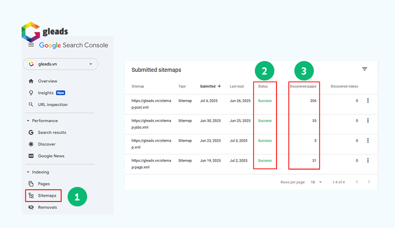Click the 1-4 of 4 pagination text
The height and width of the screenshot is (228, 395).
(x=339, y=182)
